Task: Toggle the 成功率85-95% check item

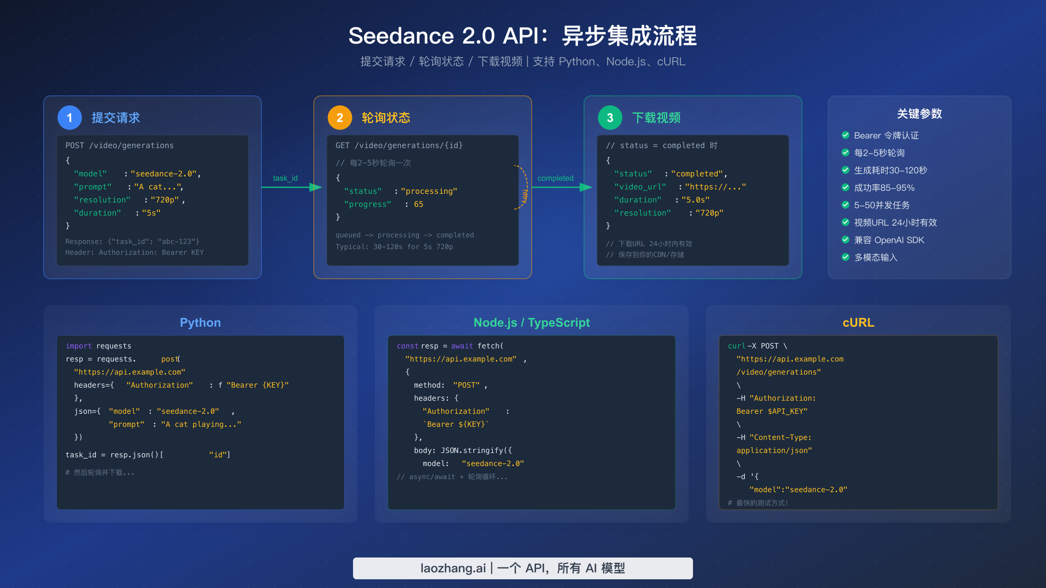Action: tap(846, 188)
